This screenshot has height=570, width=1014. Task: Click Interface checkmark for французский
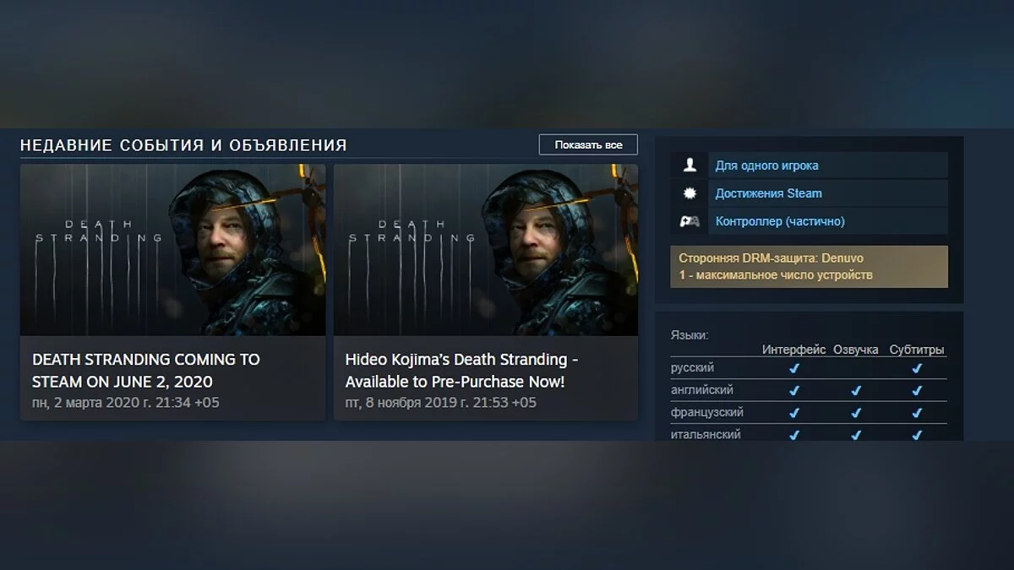point(793,413)
